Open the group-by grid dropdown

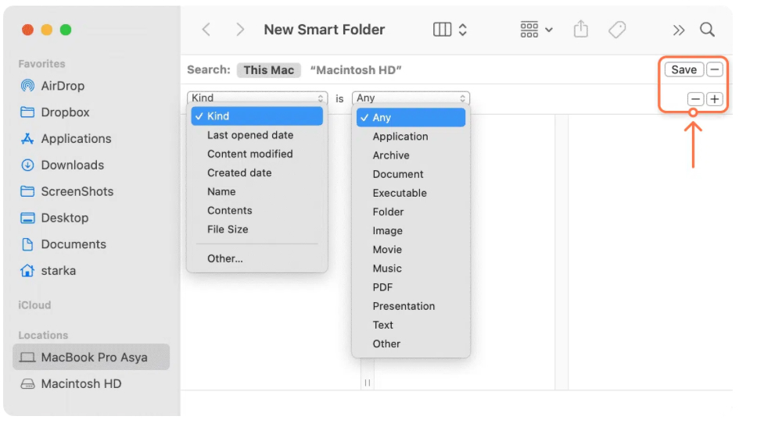(536, 30)
